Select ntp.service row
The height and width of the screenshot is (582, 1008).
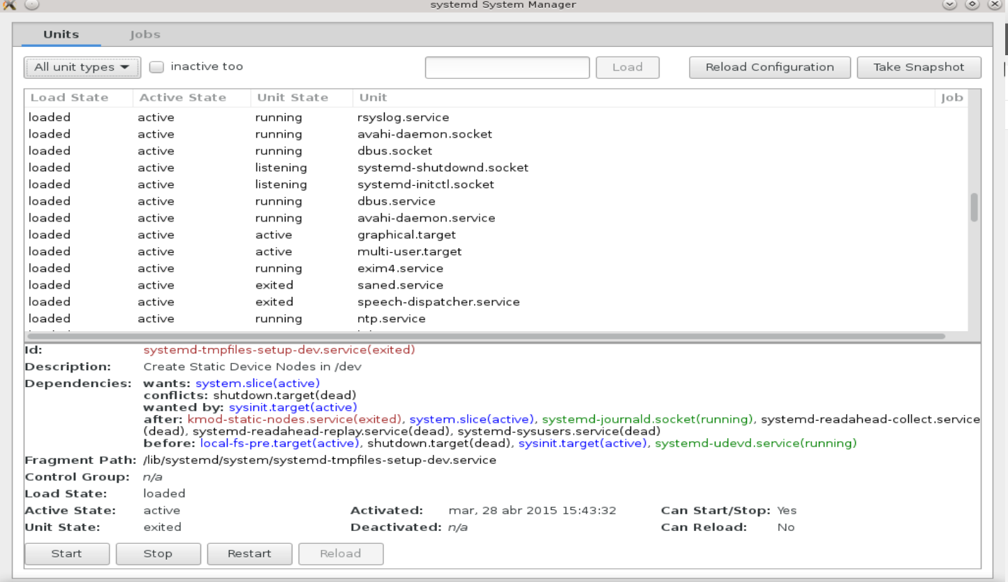tap(496, 319)
